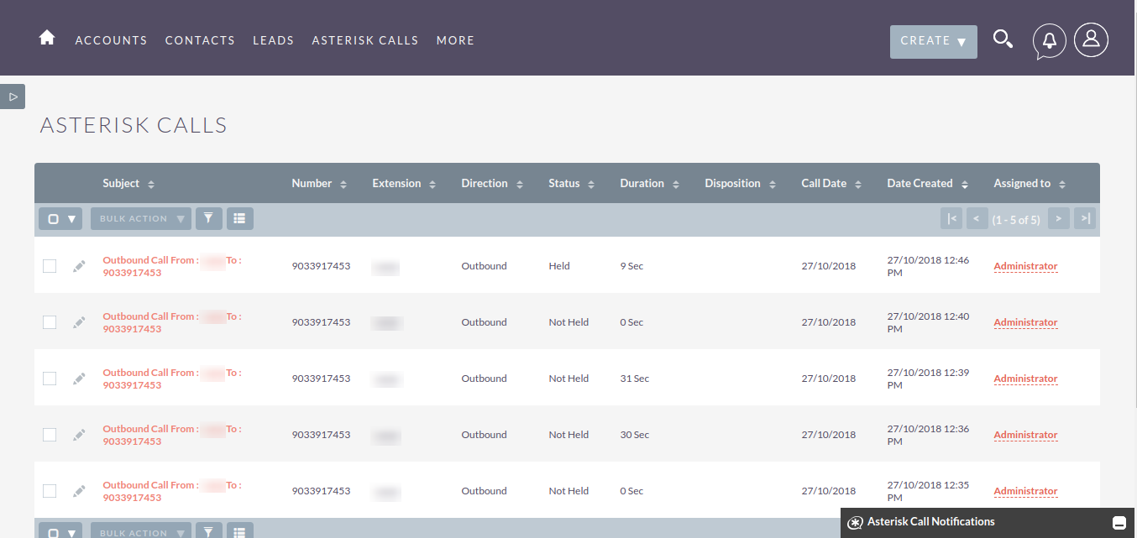Open bottom column chooser list icon

pos(239,530)
